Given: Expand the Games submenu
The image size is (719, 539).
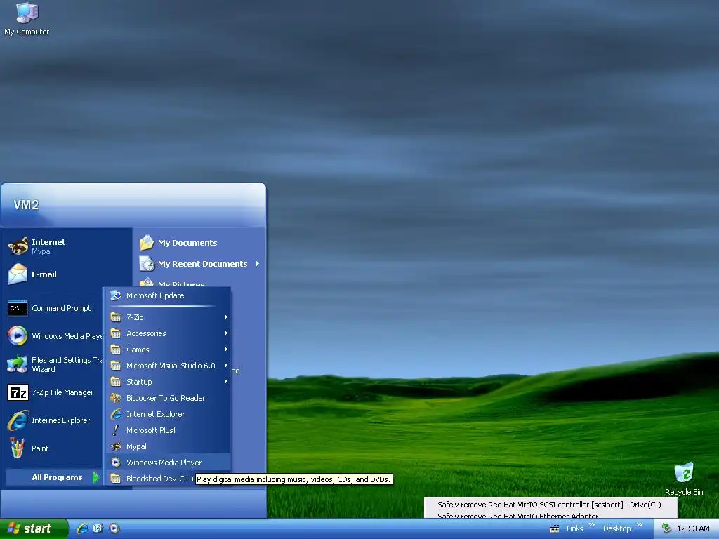Looking at the screenshot, I should [169, 350].
